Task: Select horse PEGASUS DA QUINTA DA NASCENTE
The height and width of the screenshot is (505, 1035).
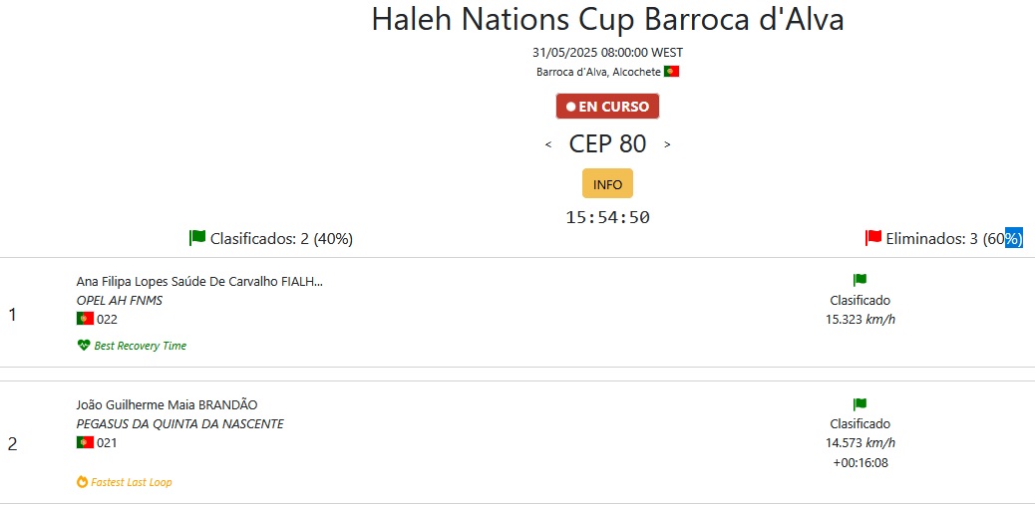Action: 180,424
